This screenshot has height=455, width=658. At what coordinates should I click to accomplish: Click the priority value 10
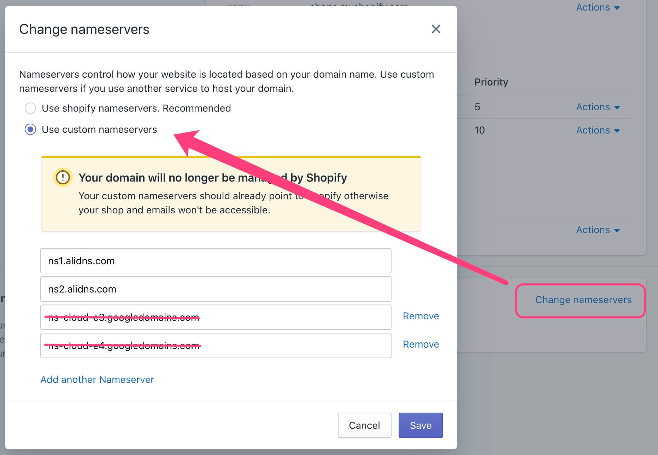point(480,130)
